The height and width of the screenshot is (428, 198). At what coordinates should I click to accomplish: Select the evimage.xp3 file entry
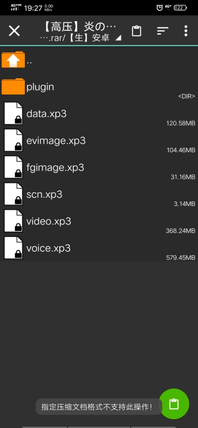click(x=99, y=141)
